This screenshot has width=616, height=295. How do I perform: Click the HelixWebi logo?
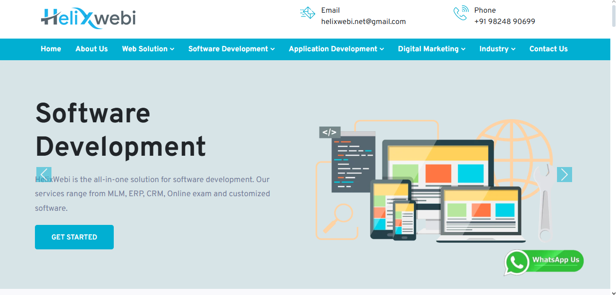88,18
